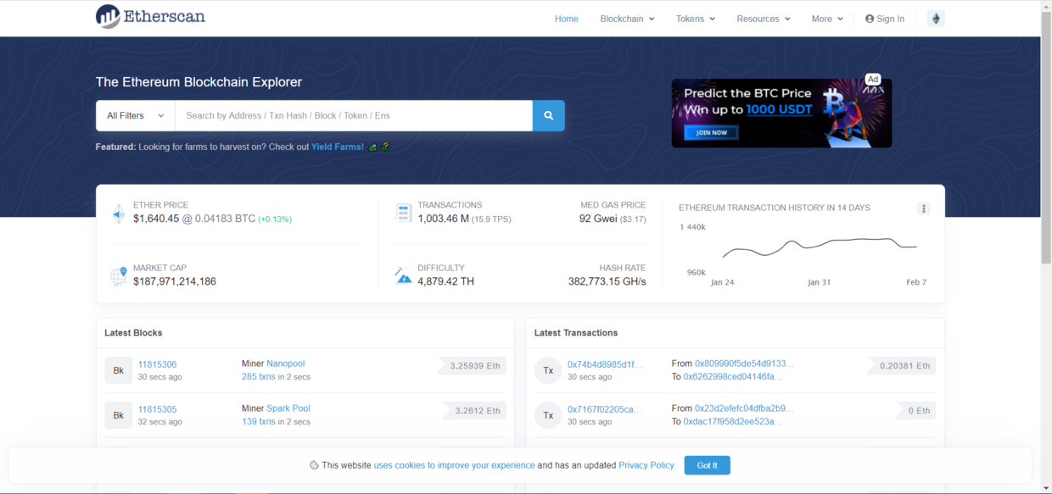Viewport: 1052px width, 494px height.
Task: Open the Nanopool miner link
Action: coord(285,364)
